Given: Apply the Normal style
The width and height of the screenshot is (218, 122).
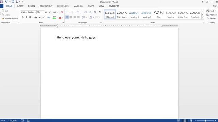Looking at the screenshot, I should 110,15.
